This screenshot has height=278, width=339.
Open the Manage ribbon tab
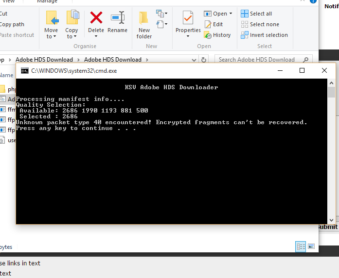point(47,1)
